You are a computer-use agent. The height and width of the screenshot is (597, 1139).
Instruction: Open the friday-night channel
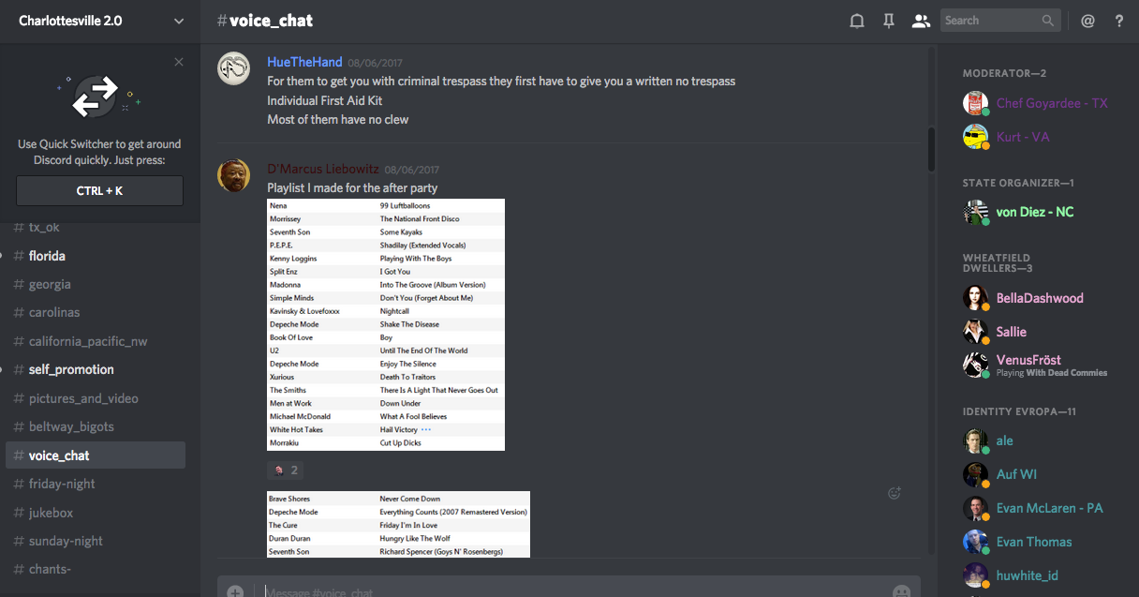[x=62, y=484]
